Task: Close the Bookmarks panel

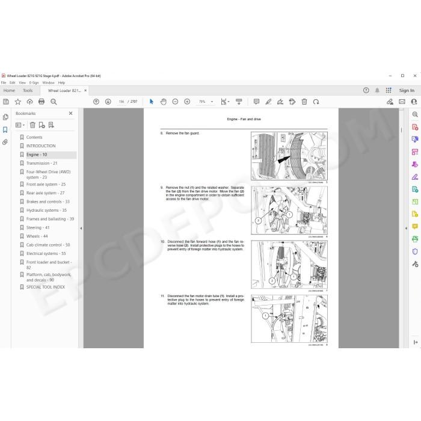Action: coord(70,113)
